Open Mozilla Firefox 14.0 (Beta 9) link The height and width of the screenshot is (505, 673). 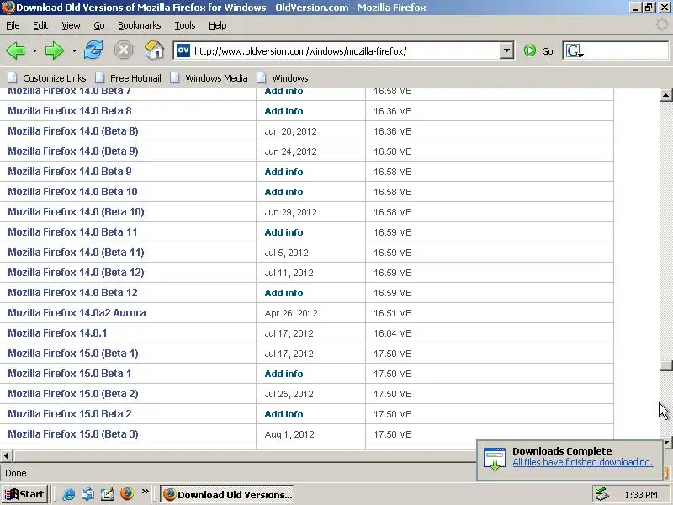coord(73,151)
